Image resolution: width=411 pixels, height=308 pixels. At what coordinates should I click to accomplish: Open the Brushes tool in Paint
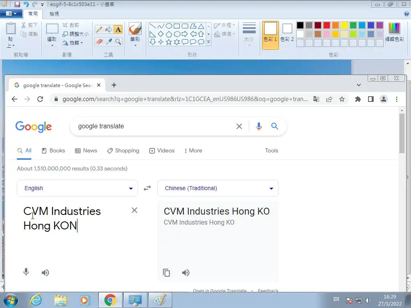135,34
